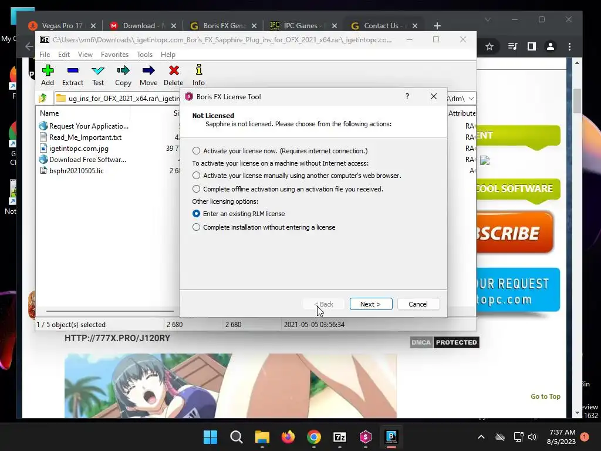Open 7-Zip Tools menu
Screen dimensions: 601x451
[x=144, y=55]
